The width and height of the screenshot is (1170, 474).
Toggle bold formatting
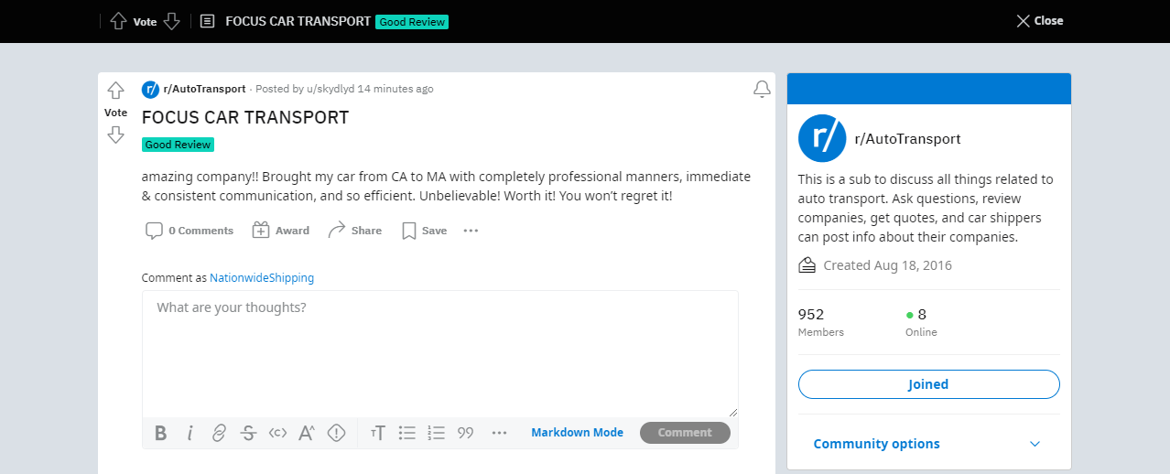(x=161, y=433)
